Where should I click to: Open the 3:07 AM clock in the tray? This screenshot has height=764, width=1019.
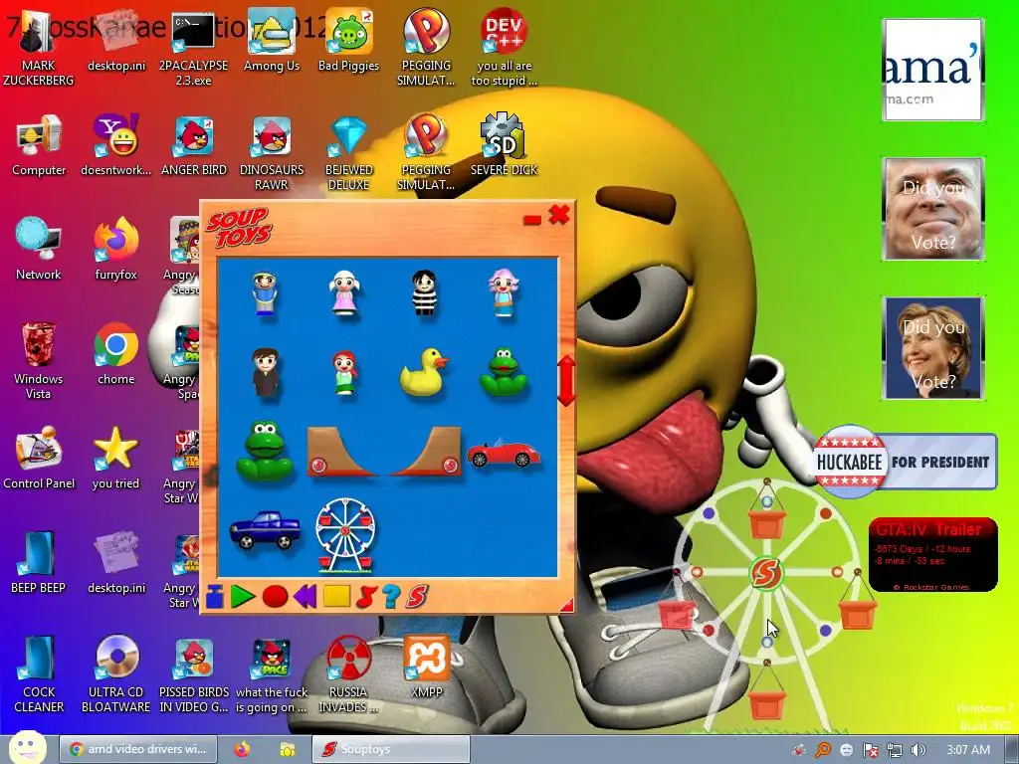click(968, 750)
